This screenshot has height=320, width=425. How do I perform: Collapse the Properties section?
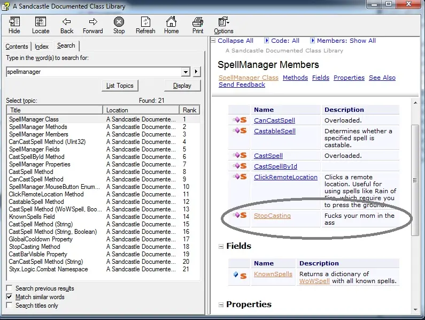click(221, 304)
